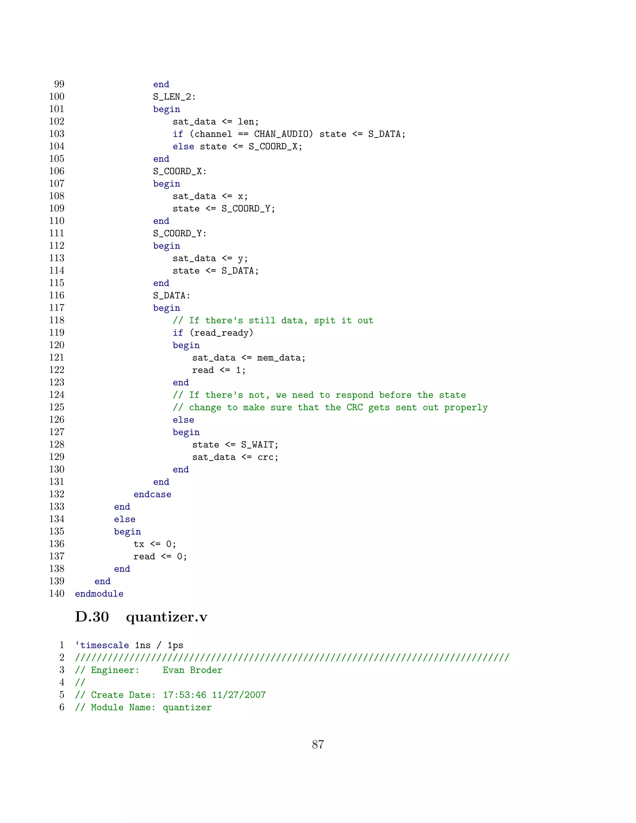Click the line 'read <= 0;'
The height and width of the screenshot is (823, 636).
point(160,557)
